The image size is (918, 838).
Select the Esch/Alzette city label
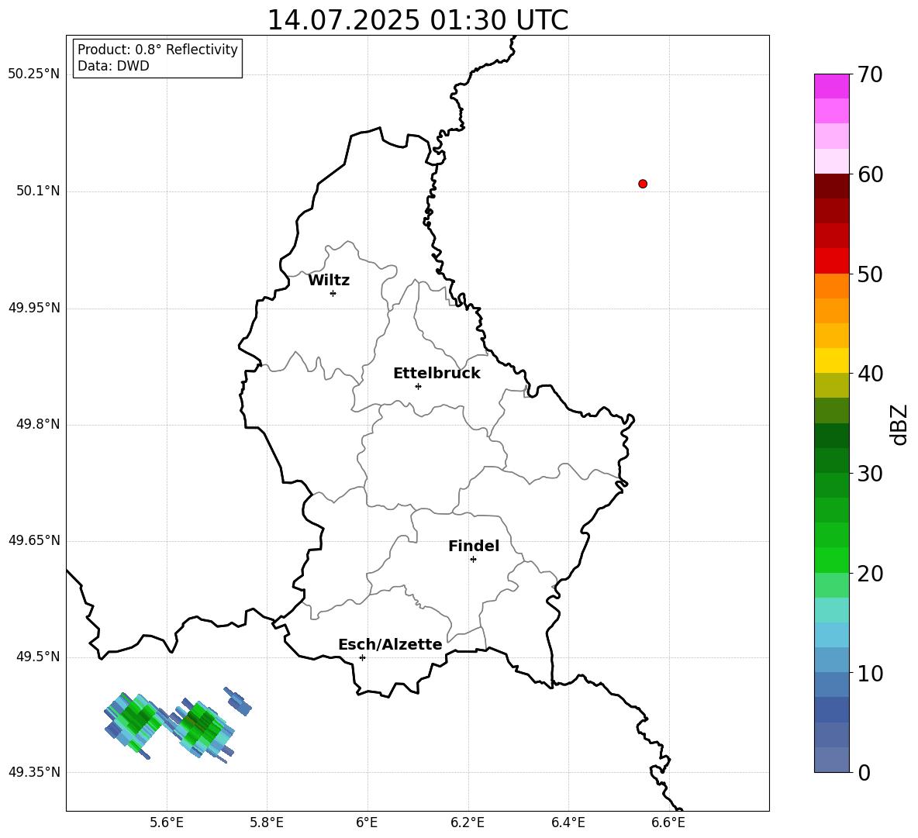390,645
